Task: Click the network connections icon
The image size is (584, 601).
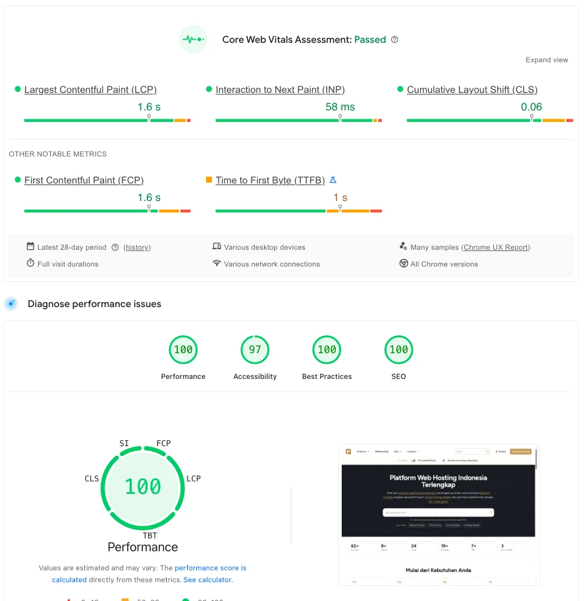Action: click(217, 263)
